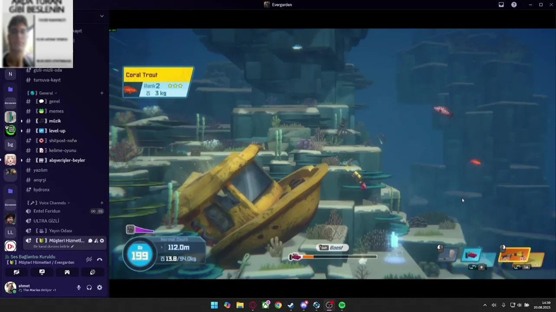Click the O2 199 oxygen gauge
556x312 pixels.
pyautogui.click(x=140, y=255)
